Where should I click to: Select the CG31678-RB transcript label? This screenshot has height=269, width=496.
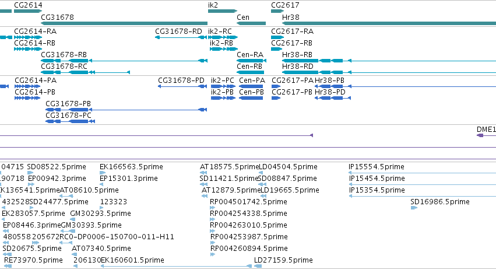tap(64, 55)
